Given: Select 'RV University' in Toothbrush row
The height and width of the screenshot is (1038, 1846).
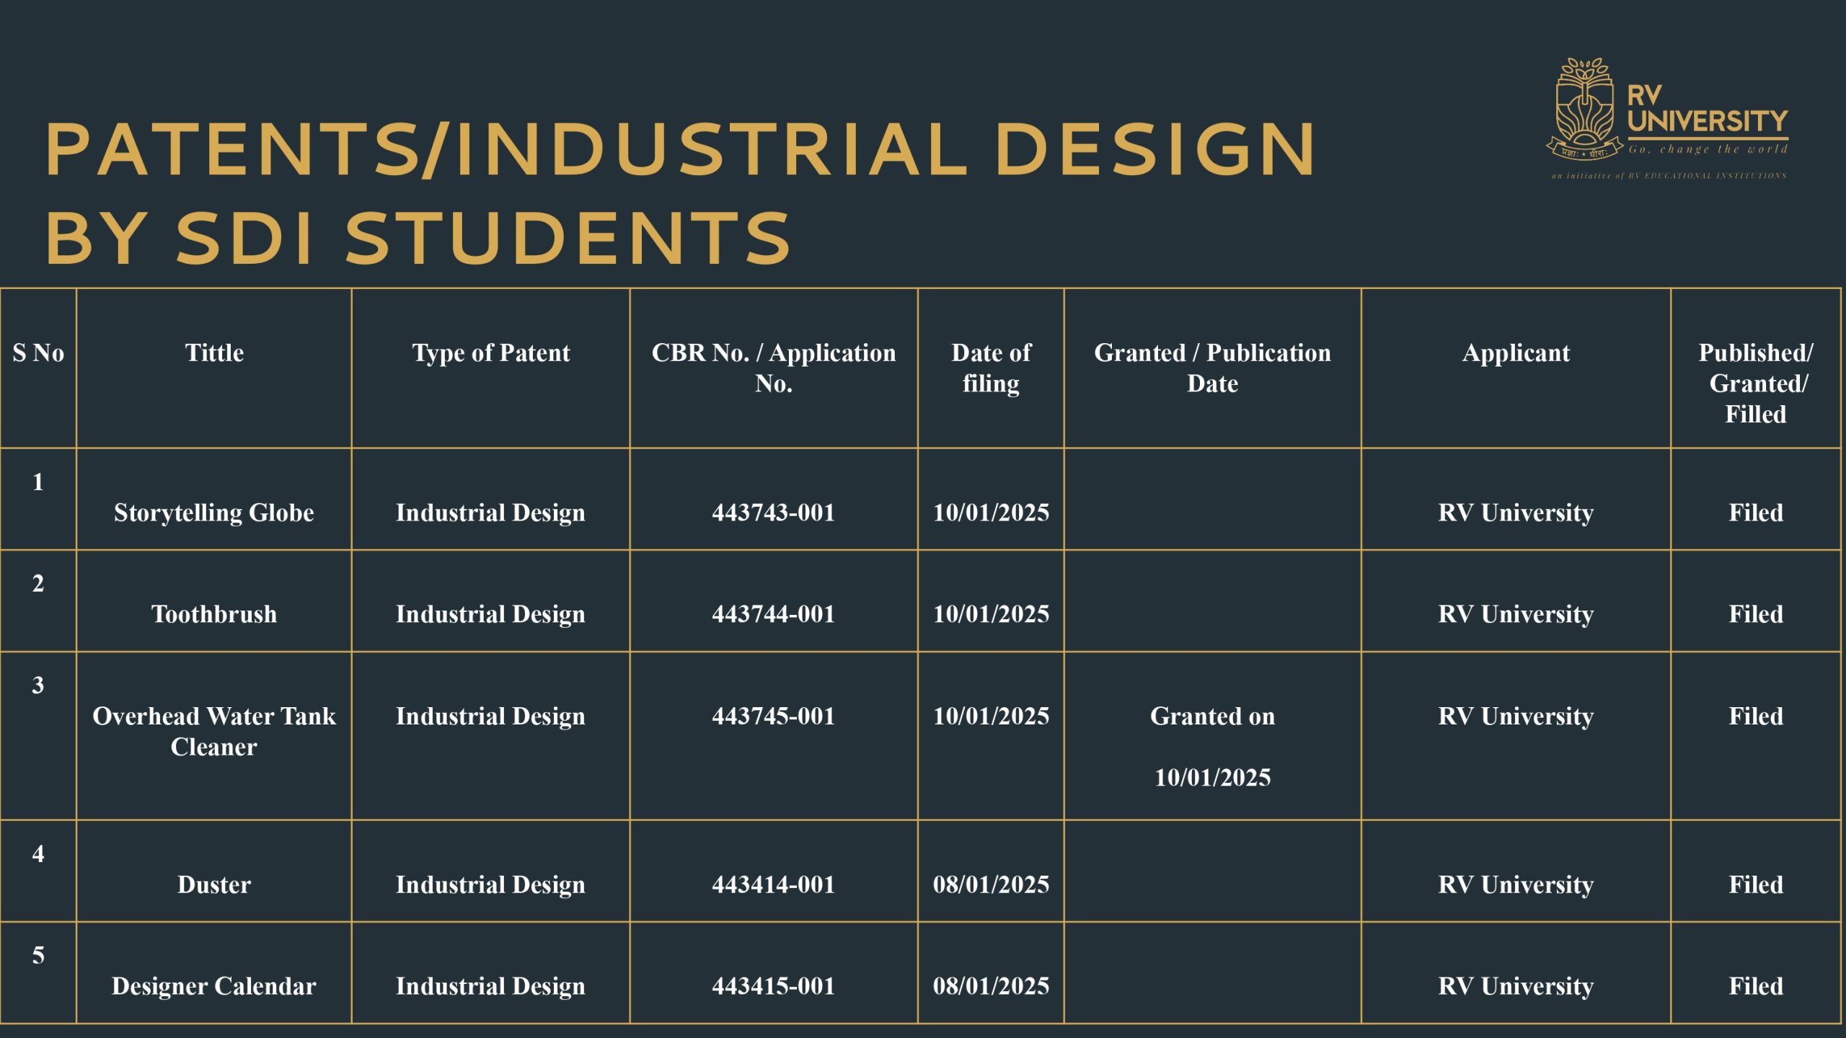Looking at the screenshot, I should (1516, 614).
